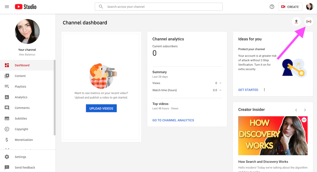This screenshot has height=172, width=317.
Task: Go to next Creator Insider item
Action: click(305, 110)
